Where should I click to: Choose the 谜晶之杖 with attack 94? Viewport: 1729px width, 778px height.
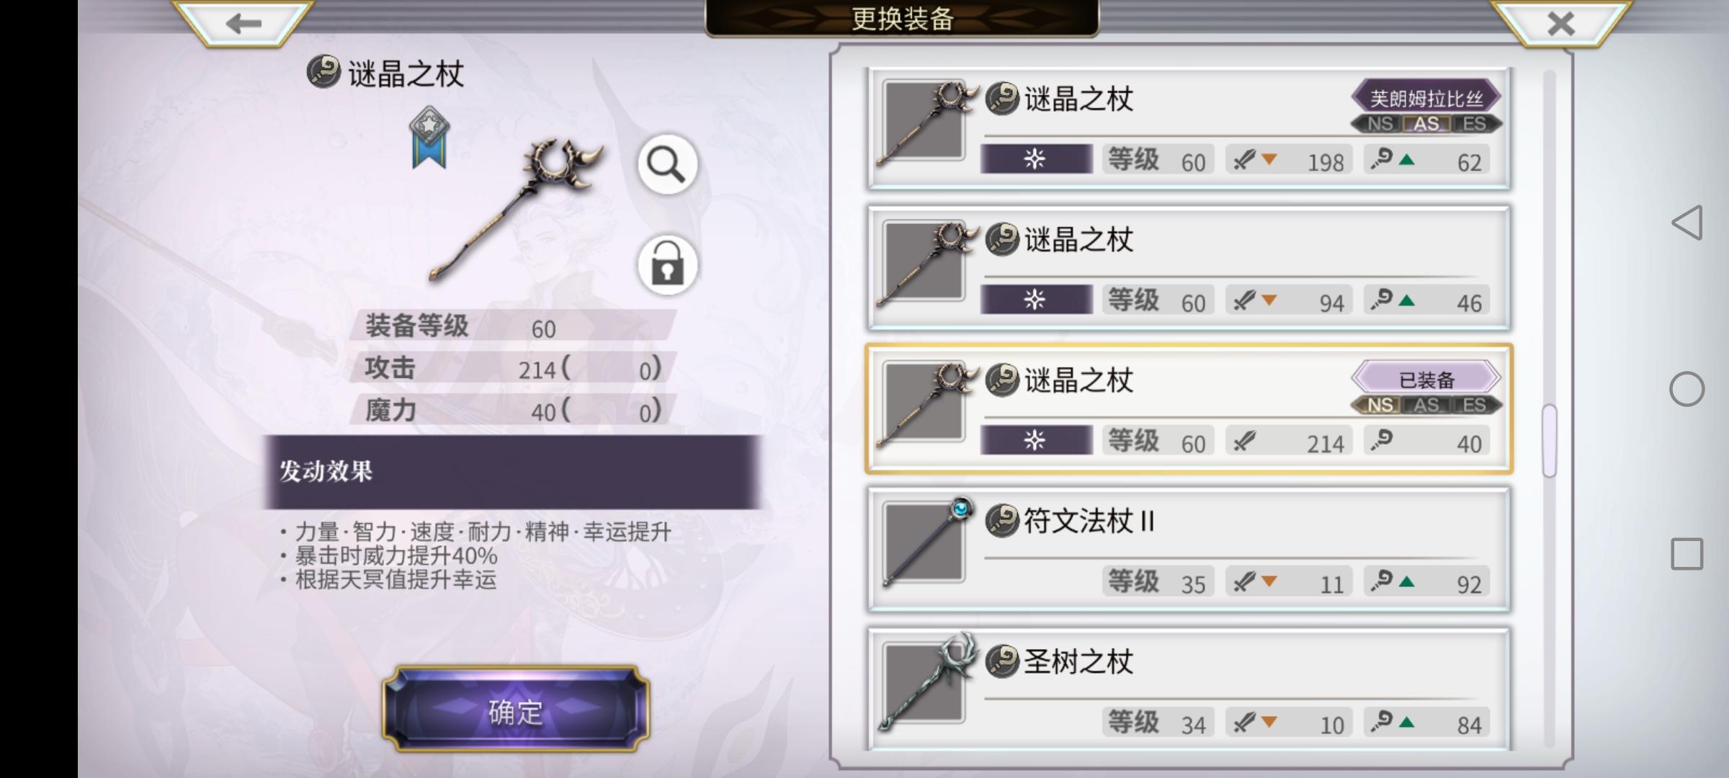(1189, 268)
